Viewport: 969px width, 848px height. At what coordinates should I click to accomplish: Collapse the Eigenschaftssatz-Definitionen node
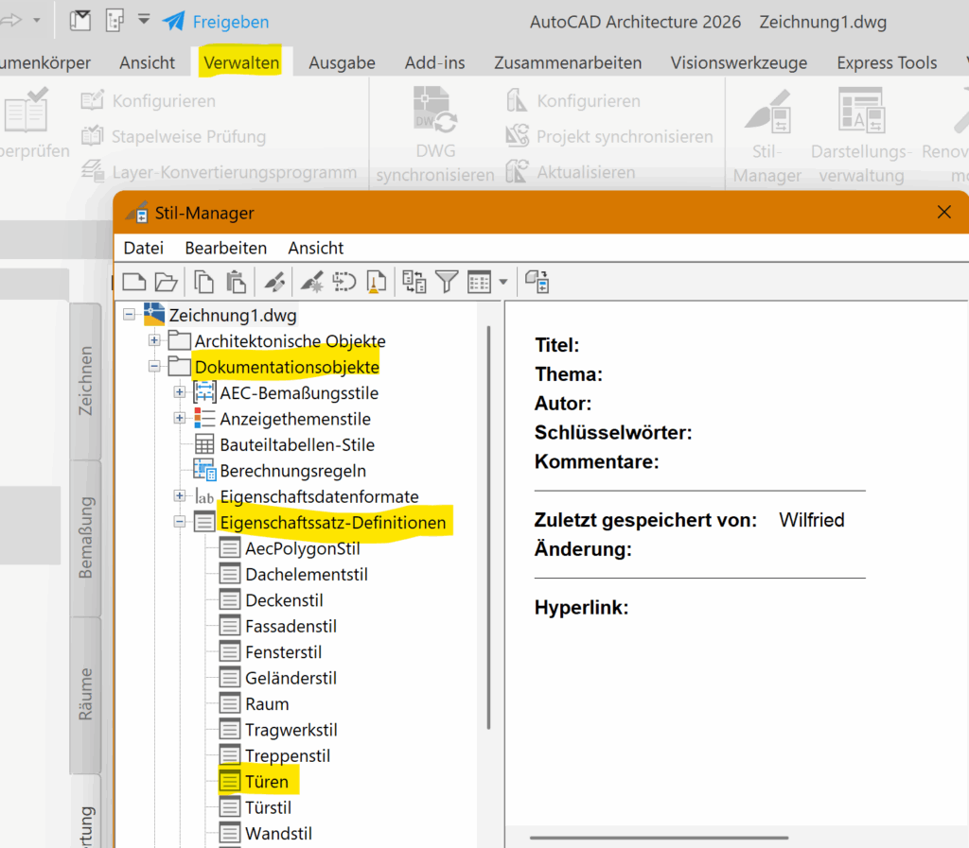pyautogui.click(x=180, y=522)
